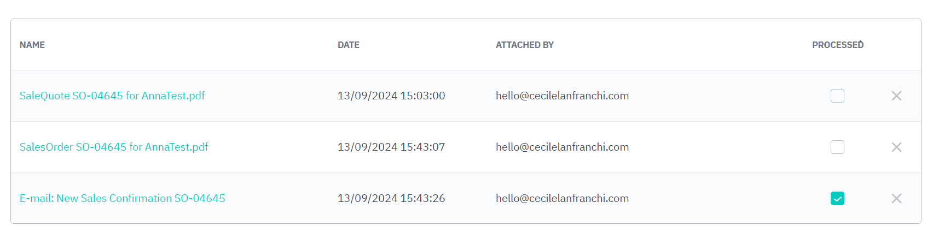This screenshot has width=933, height=232.
Task: Click the 15:43:26 date cell
Action: click(391, 199)
